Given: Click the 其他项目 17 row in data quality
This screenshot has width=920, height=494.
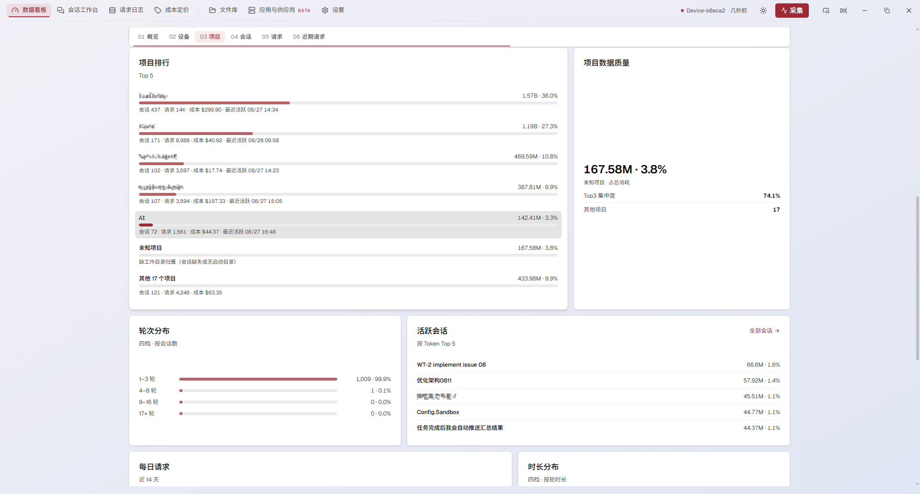Looking at the screenshot, I should pyautogui.click(x=682, y=210).
